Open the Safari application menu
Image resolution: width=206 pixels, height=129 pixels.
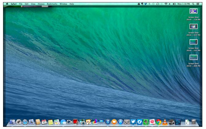pos(14,4)
